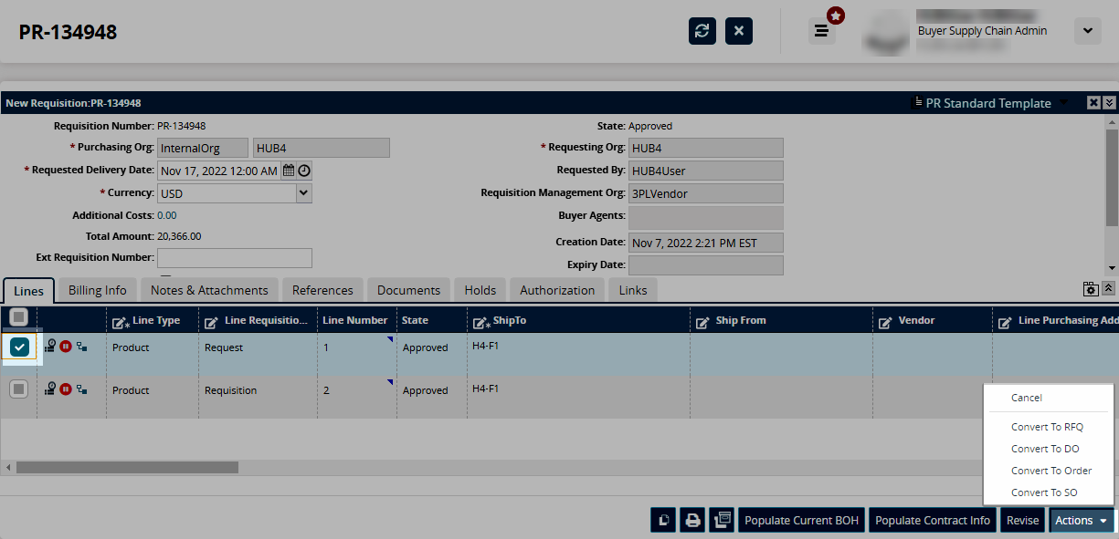
Task: Switch to the Lines tab
Action: click(x=29, y=290)
